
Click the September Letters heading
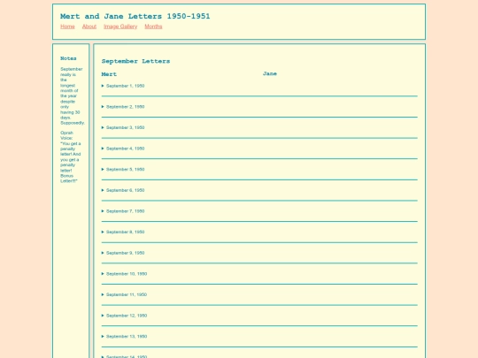135,61
